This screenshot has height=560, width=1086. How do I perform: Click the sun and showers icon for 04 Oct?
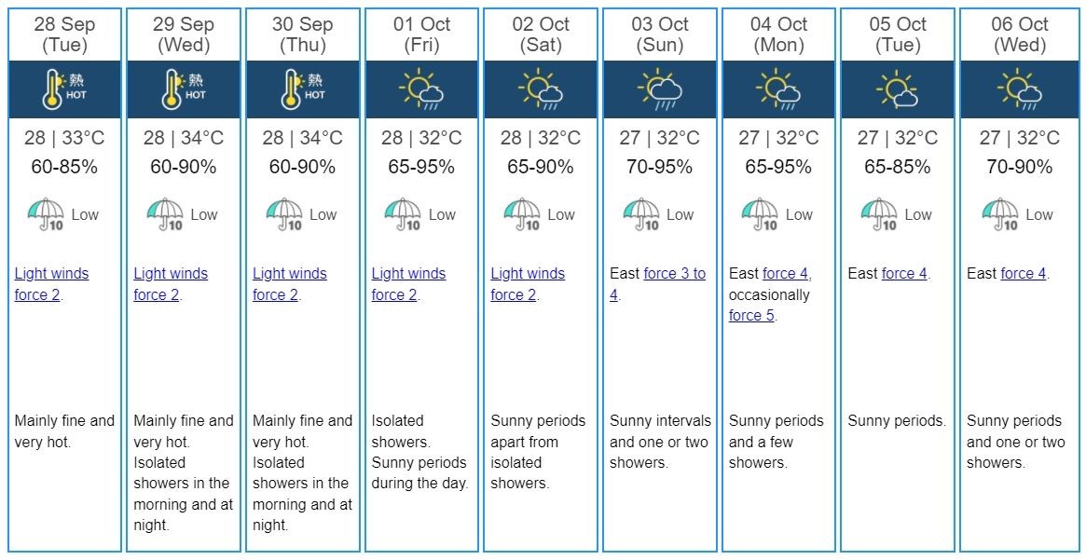click(x=778, y=90)
